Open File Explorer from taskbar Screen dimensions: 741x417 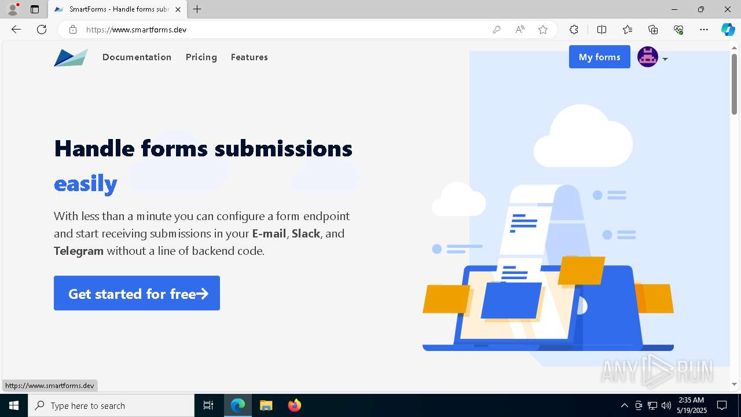tap(266, 405)
